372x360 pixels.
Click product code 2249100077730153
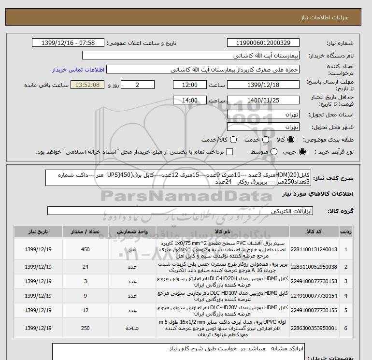[x=314, y=281]
